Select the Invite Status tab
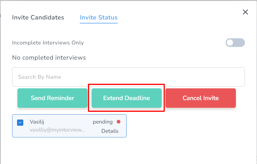The image size is (257, 164). 98,17
